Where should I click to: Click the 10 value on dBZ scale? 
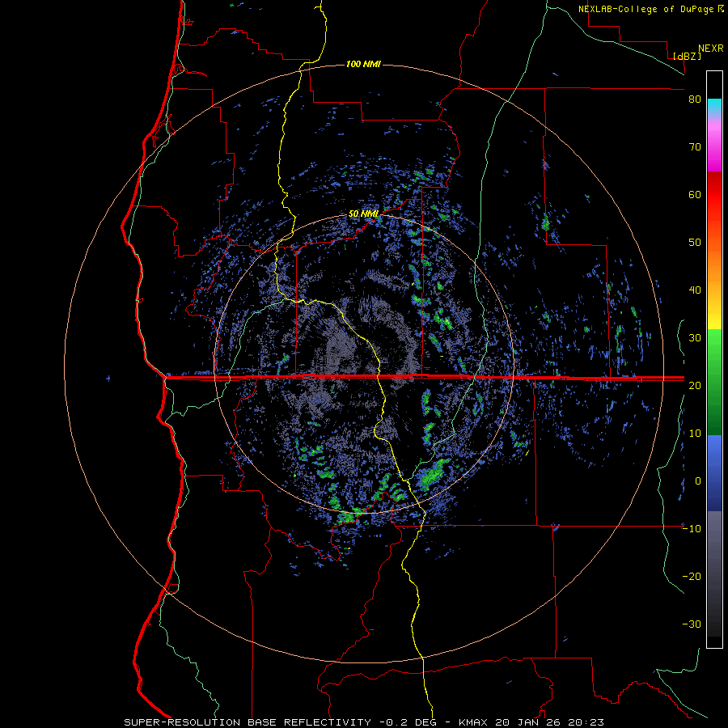pyautogui.click(x=695, y=434)
